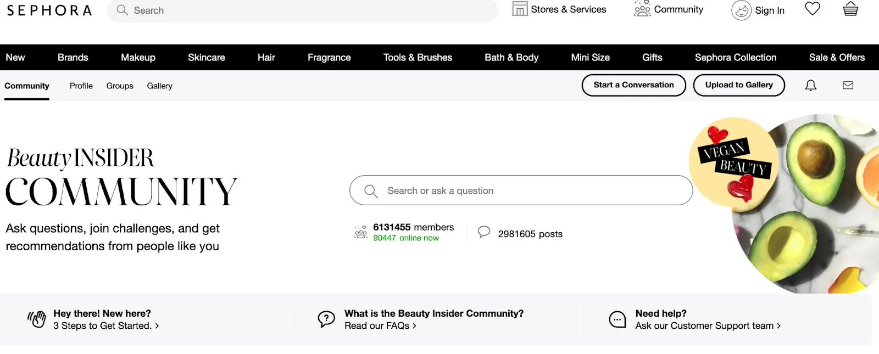The width and height of the screenshot is (879, 354).
Task: Click the magnifier icon in top search bar
Action: (x=122, y=10)
